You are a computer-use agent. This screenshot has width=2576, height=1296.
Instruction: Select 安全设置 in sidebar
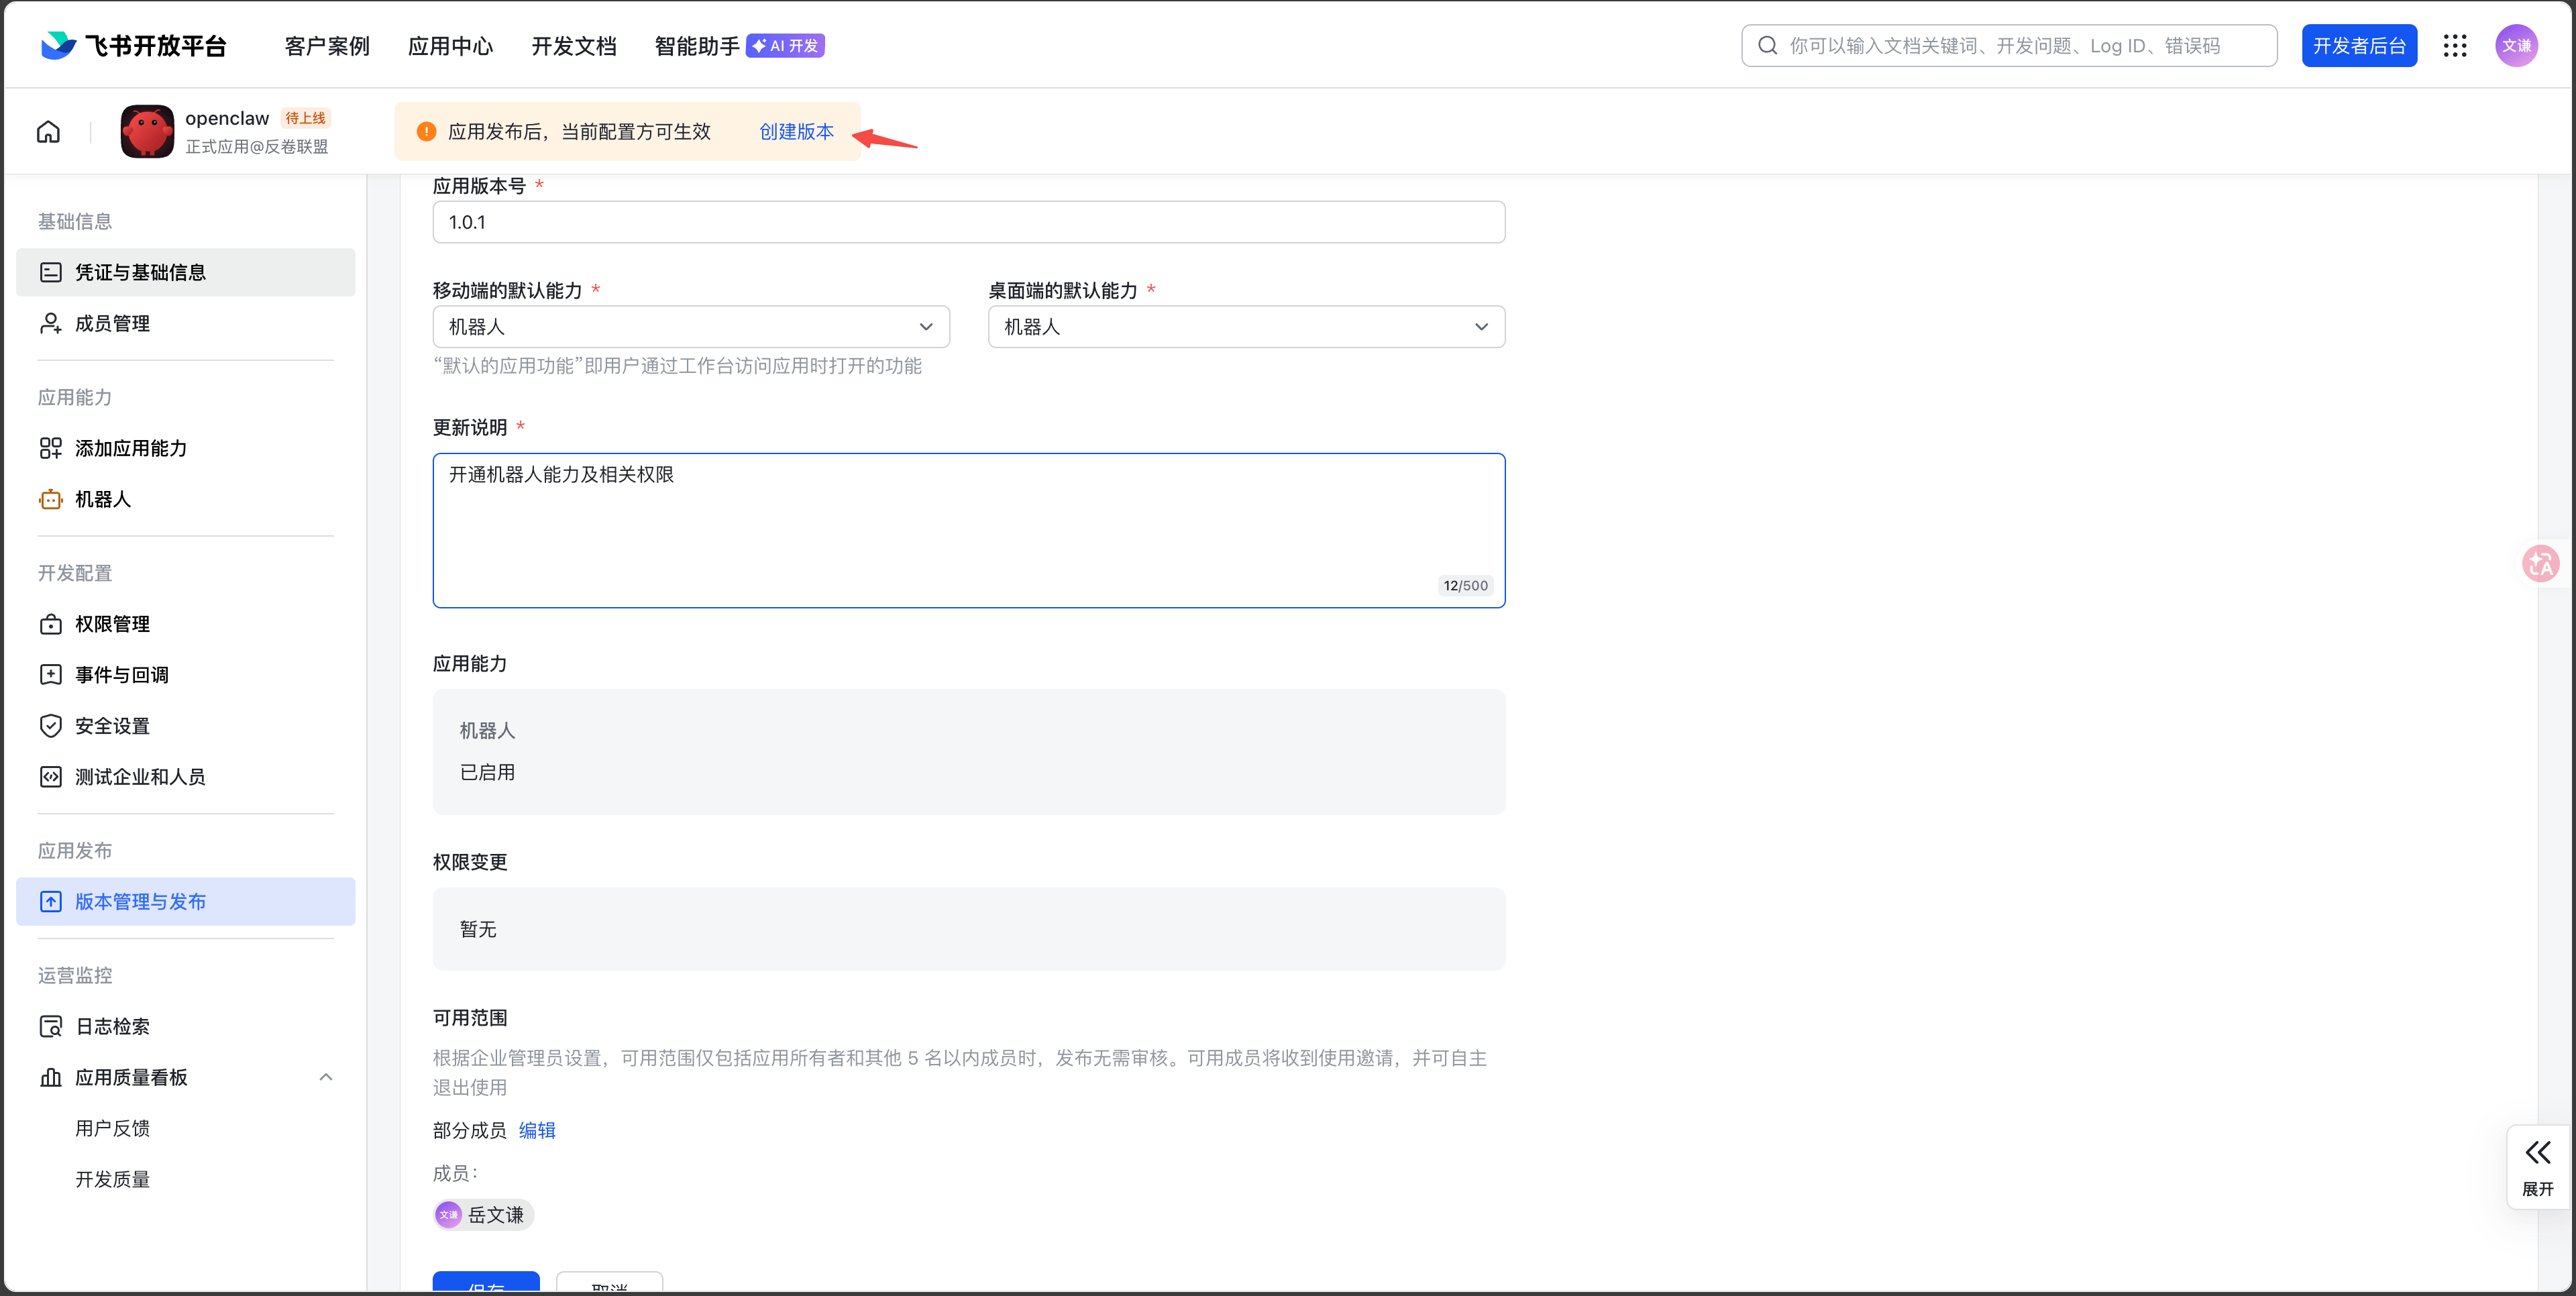pyautogui.click(x=186, y=726)
